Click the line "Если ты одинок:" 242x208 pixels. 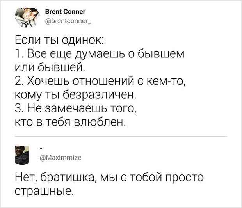(x=60, y=40)
